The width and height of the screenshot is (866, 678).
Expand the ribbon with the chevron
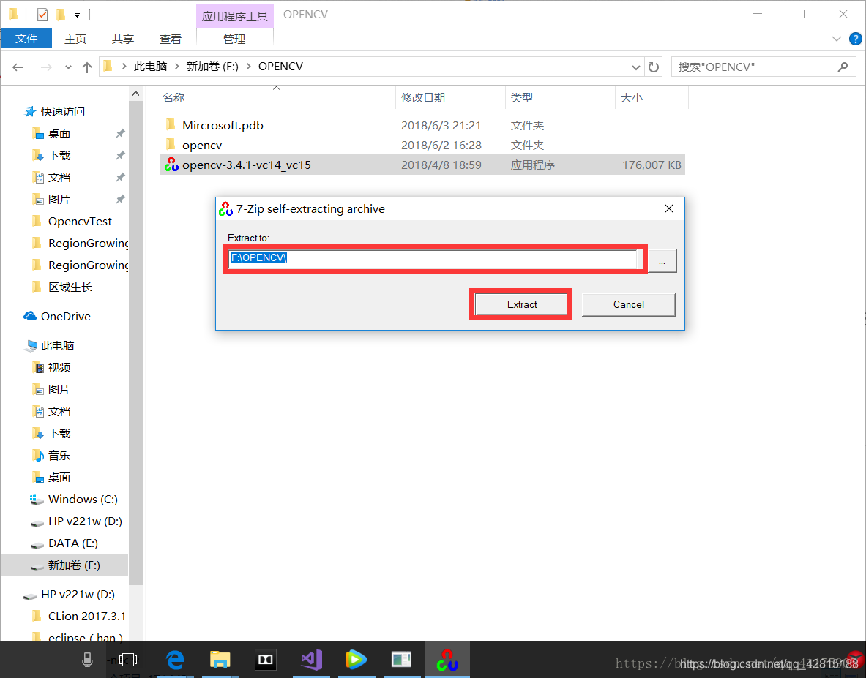click(837, 39)
